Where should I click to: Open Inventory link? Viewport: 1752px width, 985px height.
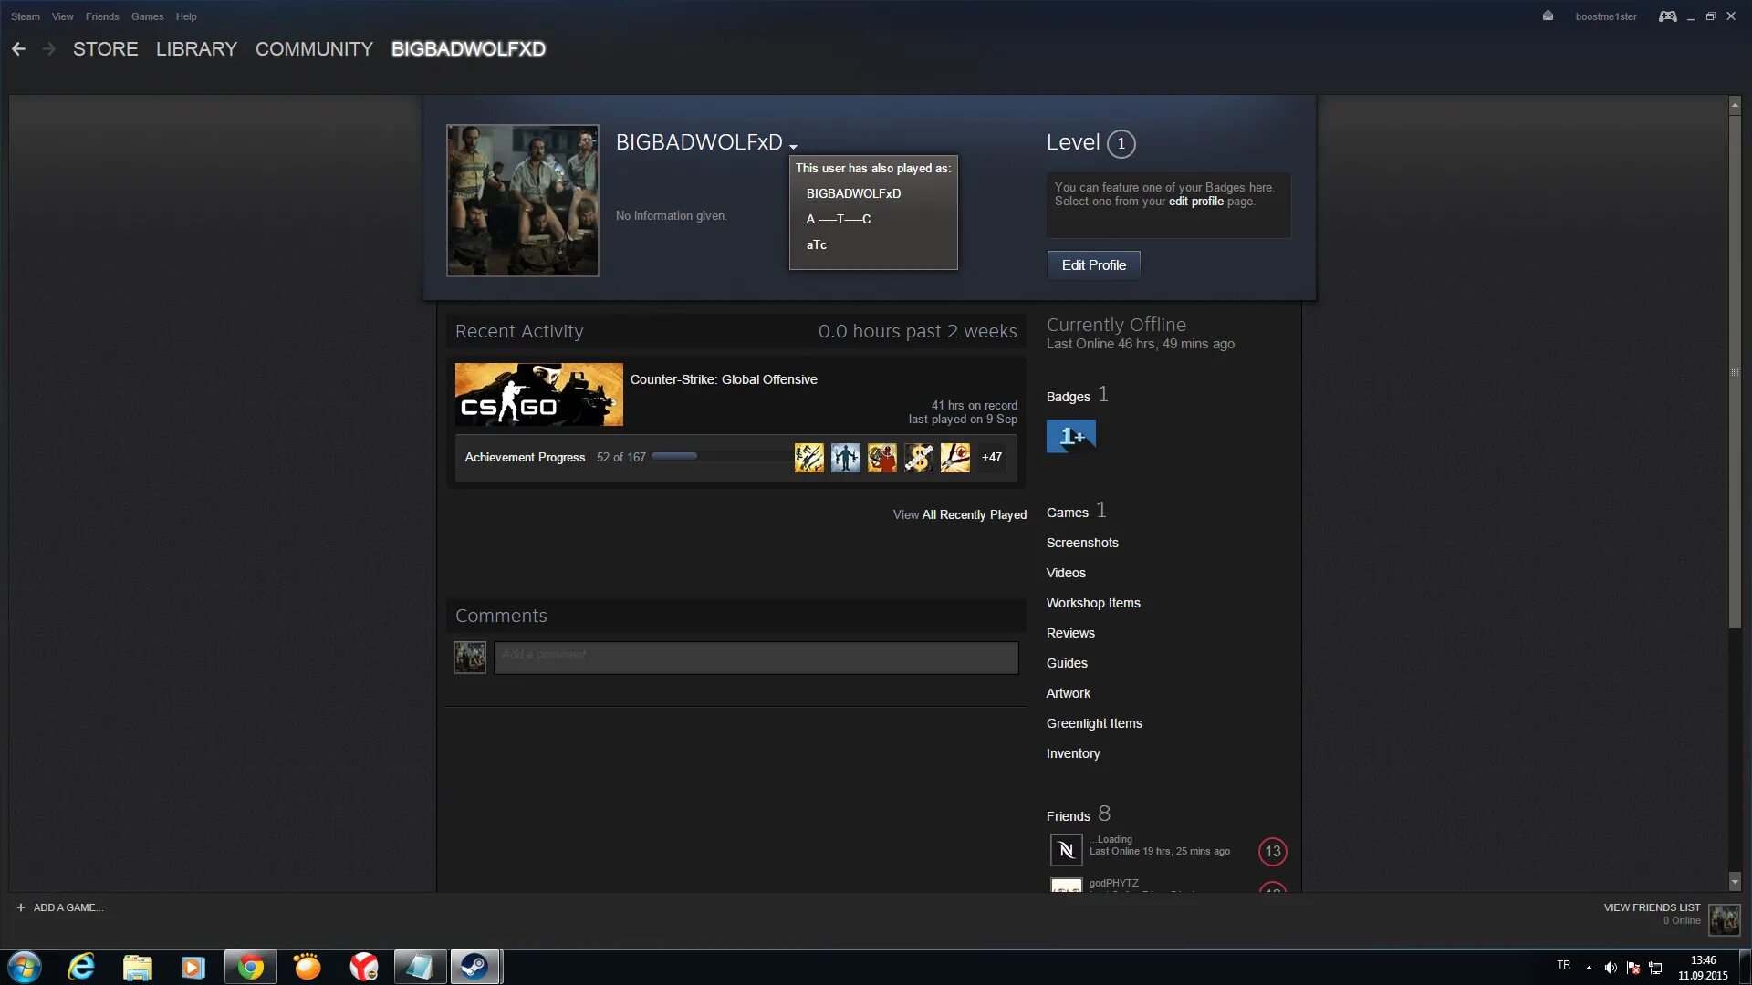[1073, 753]
